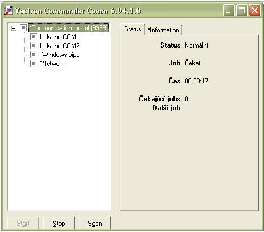
Task: Click the Další job label
Action: click(x=166, y=108)
